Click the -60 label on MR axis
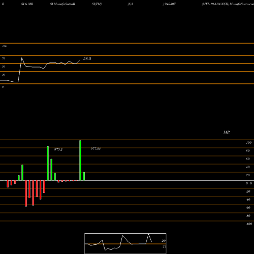 (x=248, y=208)
